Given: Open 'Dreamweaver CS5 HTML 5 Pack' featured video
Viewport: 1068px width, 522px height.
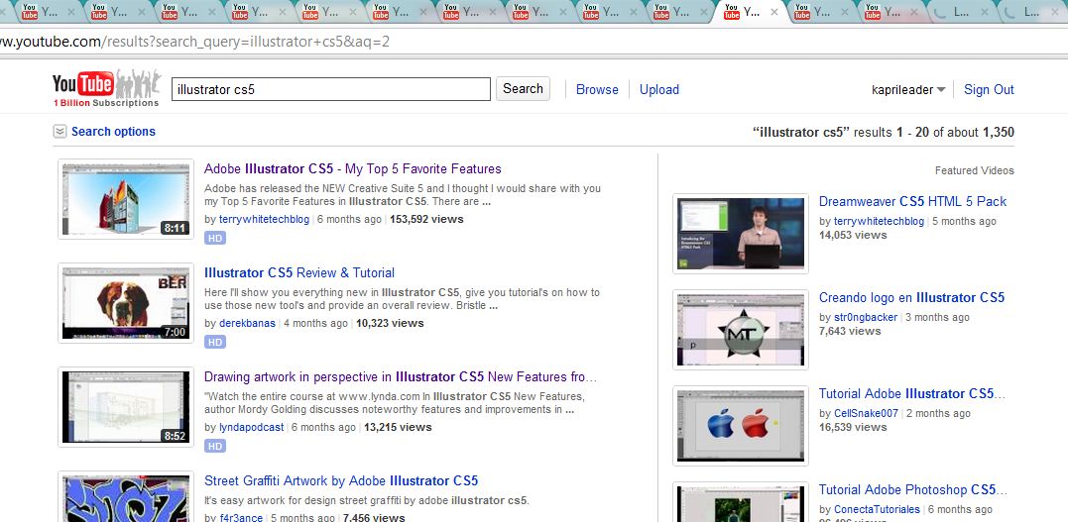Looking at the screenshot, I should 912,201.
